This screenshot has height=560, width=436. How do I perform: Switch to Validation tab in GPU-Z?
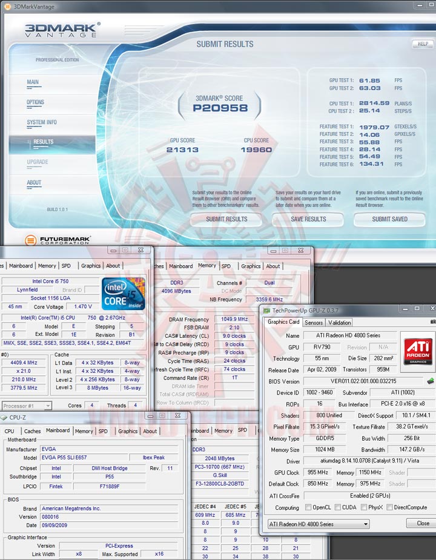[x=340, y=323]
